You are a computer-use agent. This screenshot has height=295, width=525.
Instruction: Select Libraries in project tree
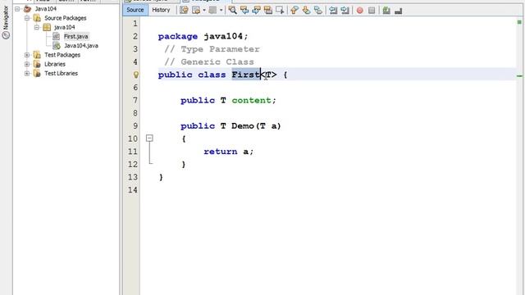(55, 64)
